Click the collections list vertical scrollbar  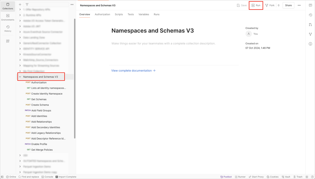click(x=75, y=78)
